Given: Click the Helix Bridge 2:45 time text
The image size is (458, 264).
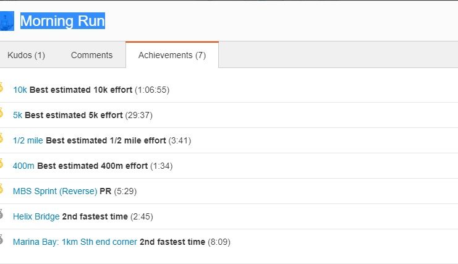Looking at the screenshot, I should tap(142, 216).
